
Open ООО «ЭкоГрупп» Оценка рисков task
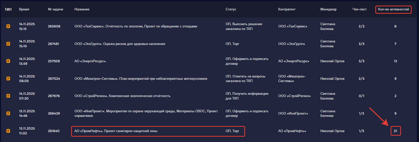coord(120,44)
